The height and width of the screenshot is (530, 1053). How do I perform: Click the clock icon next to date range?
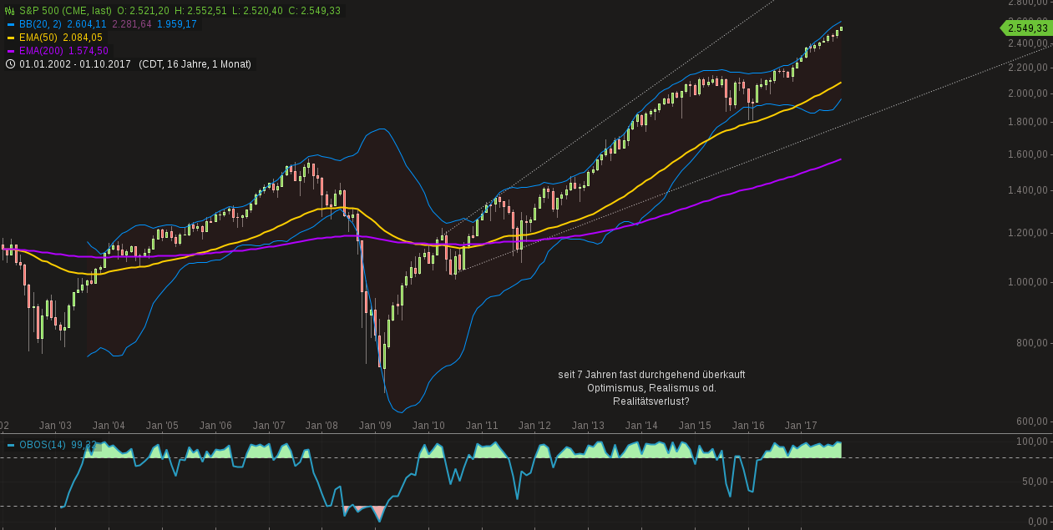11,64
